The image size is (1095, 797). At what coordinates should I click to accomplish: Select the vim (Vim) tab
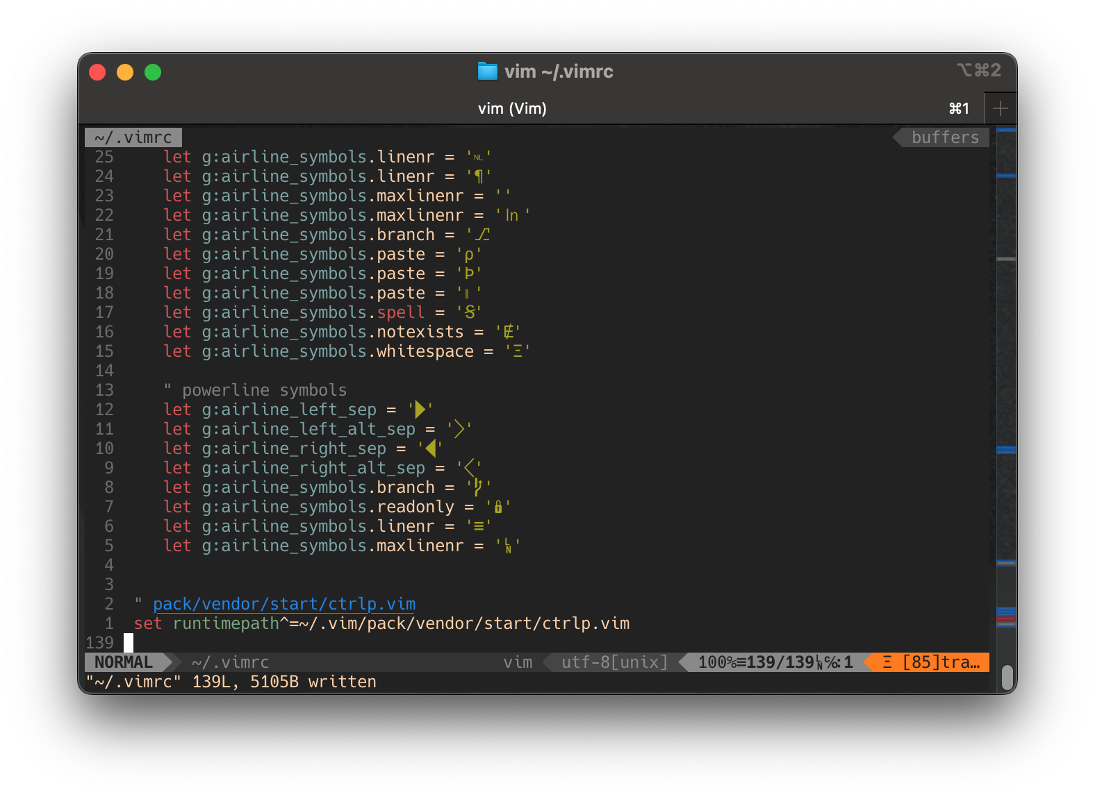click(512, 108)
